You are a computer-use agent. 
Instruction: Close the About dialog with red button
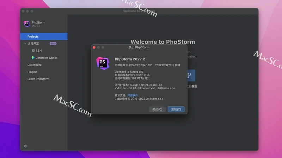[x=94, y=47]
